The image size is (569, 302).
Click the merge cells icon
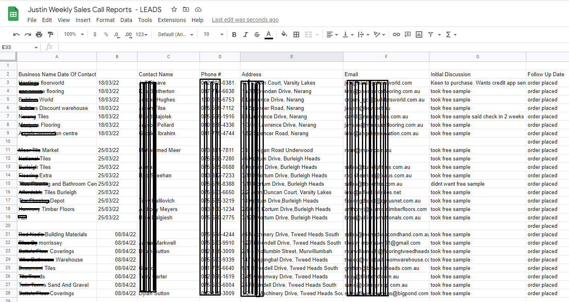[x=309, y=34]
